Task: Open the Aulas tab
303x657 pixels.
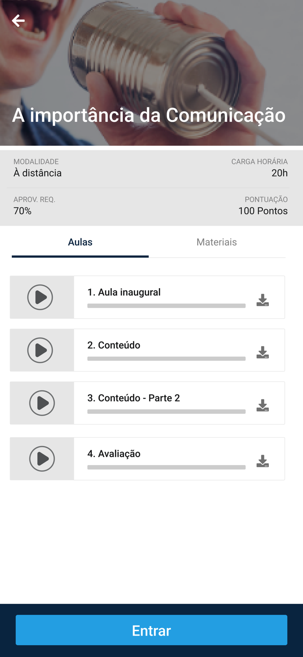Action: tap(80, 242)
